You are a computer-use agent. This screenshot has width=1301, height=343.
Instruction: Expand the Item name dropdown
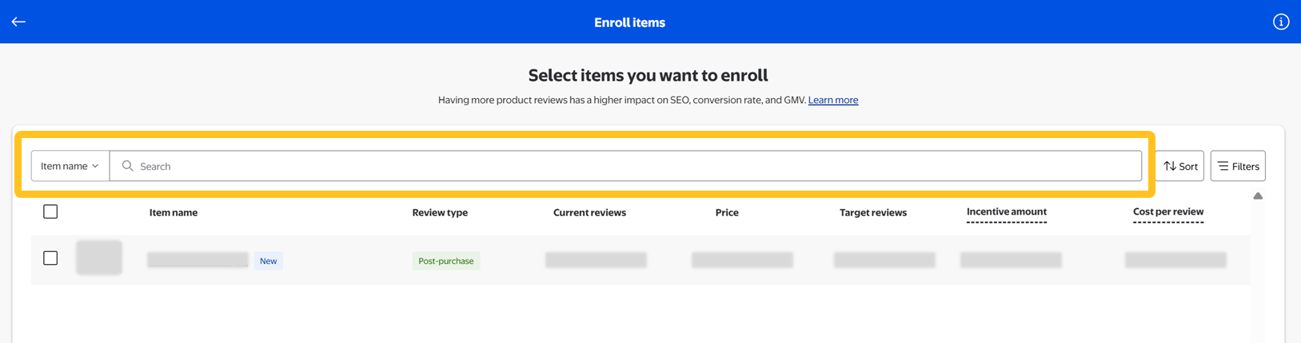(x=70, y=166)
